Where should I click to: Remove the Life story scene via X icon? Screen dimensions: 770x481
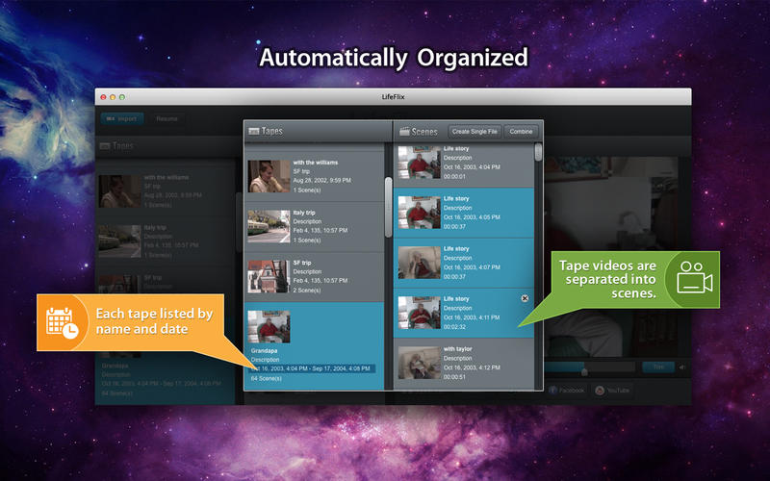525,299
